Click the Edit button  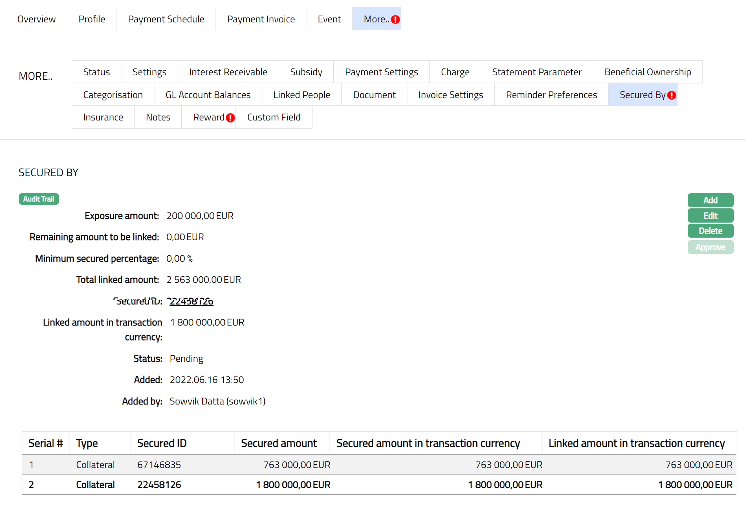click(x=710, y=216)
